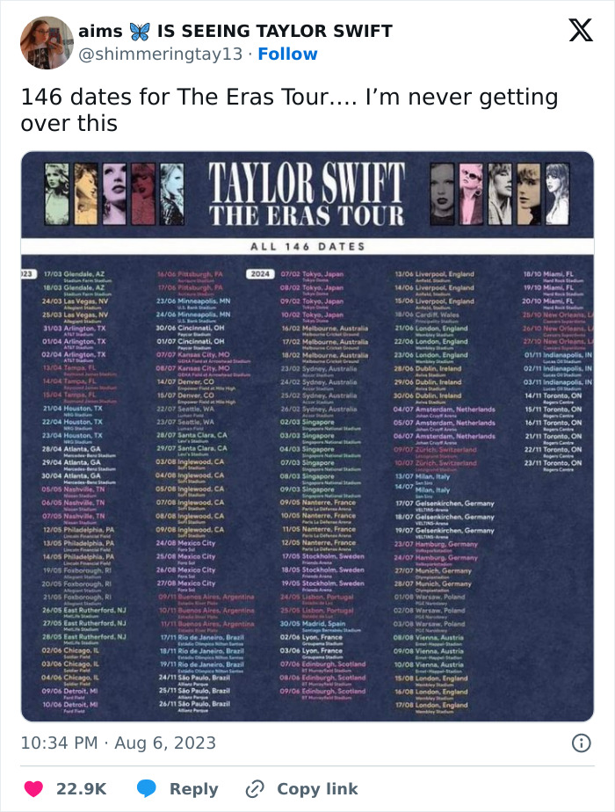
Task: Click the chain link icon next to Copy link
Action: pos(254,788)
